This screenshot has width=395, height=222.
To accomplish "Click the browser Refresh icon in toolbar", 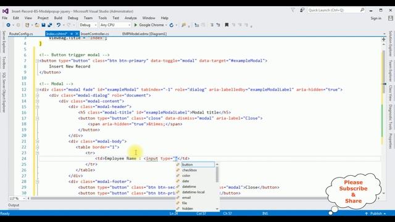I will click(172, 25).
